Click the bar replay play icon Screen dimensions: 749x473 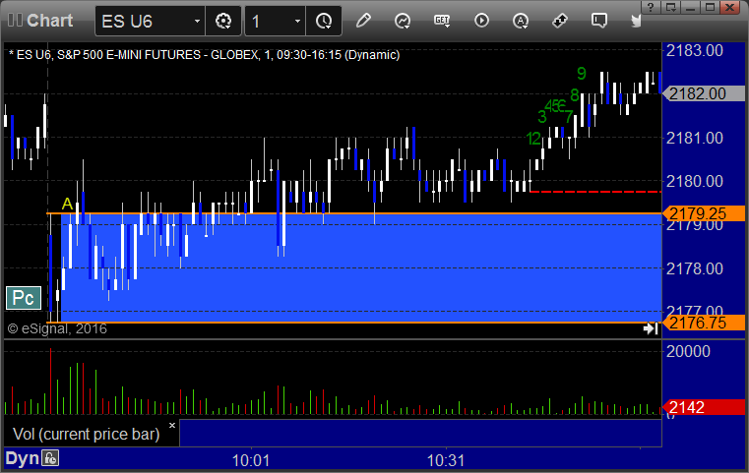[481, 21]
